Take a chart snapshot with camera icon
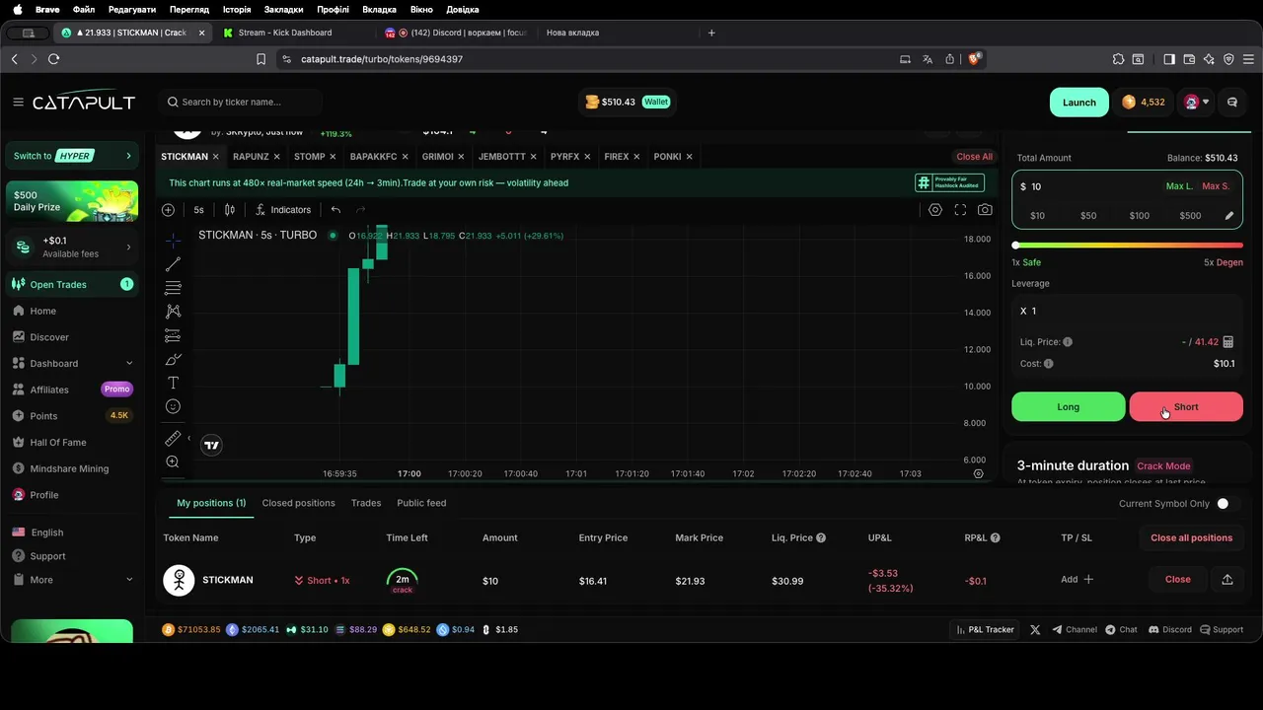 click(x=985, y=210)
